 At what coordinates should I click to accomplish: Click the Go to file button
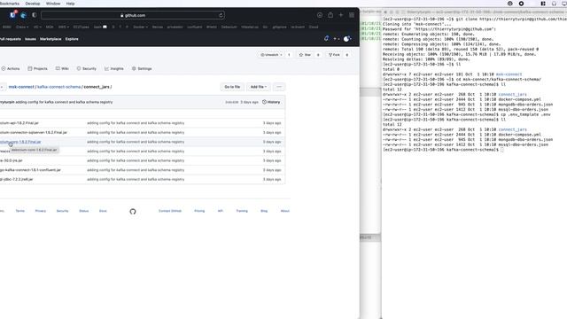232,87
